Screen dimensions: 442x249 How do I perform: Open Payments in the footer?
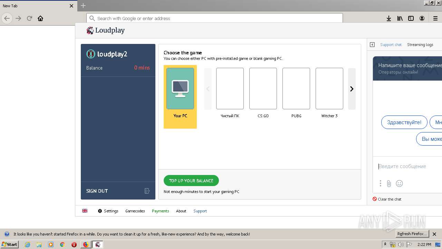tap(161, 211)
